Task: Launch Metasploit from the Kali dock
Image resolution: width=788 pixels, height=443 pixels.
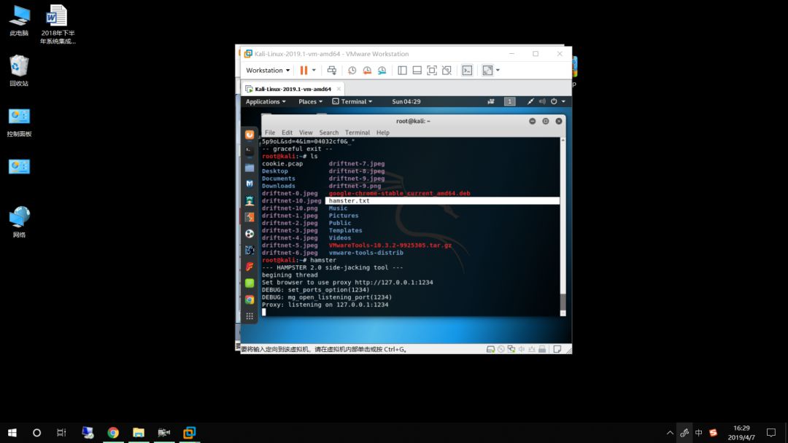Action: coord(250,184)
